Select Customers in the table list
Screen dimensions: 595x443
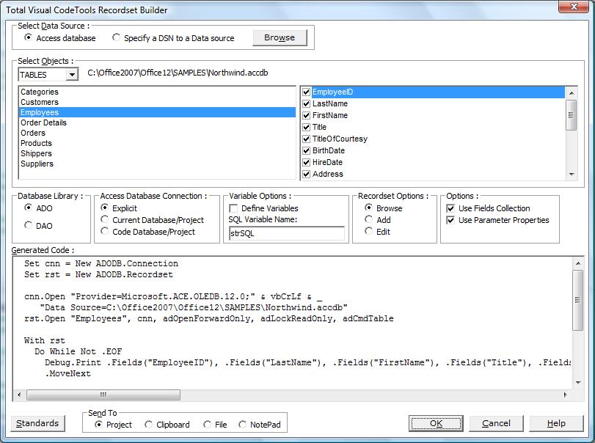pyautogui.click(x=40, y=102)
